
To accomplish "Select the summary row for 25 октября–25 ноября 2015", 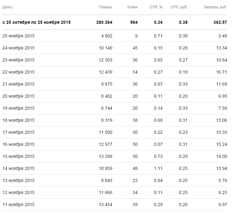I will 36,22.
